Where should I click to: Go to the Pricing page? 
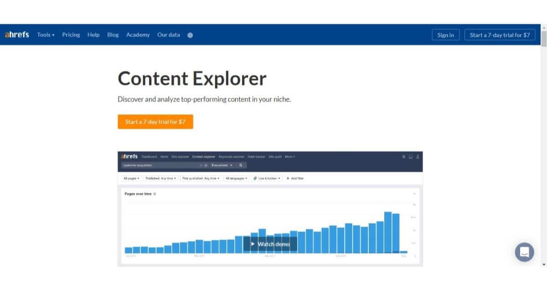tap(71, 35)
